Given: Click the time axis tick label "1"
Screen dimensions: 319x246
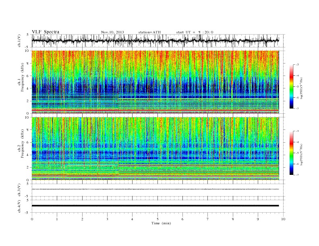Looking at the screenshot, I should (x=57, y=219).
